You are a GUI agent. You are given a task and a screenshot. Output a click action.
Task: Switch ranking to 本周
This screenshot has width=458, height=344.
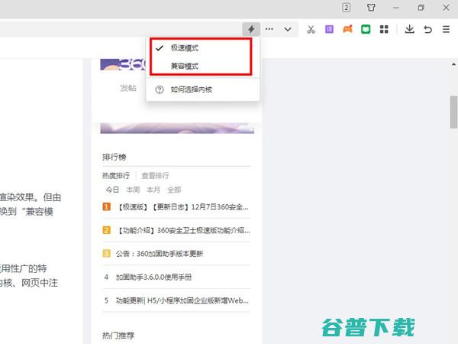(133, 190)
